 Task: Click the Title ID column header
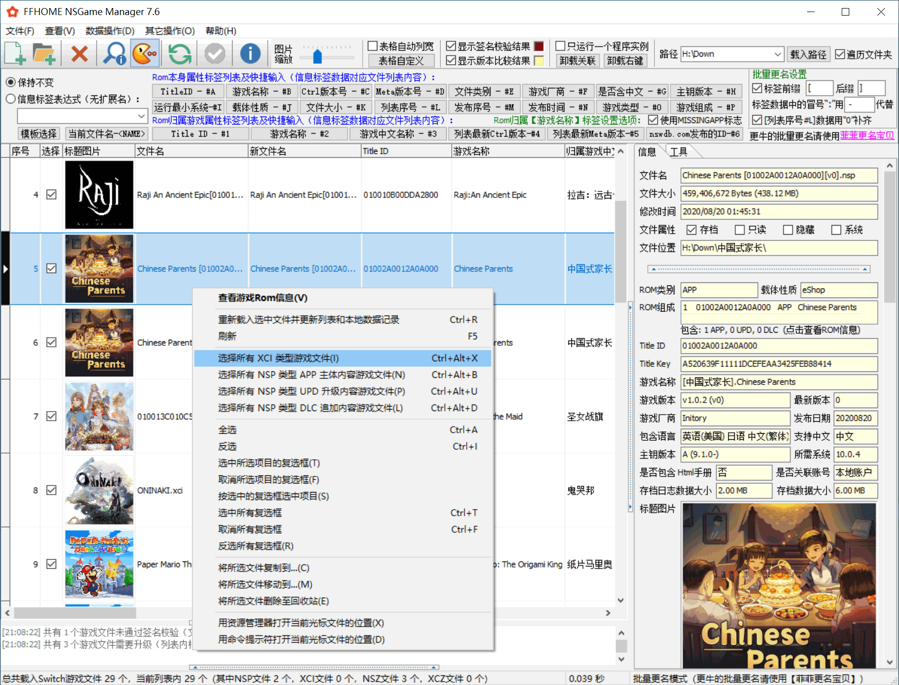406,151
